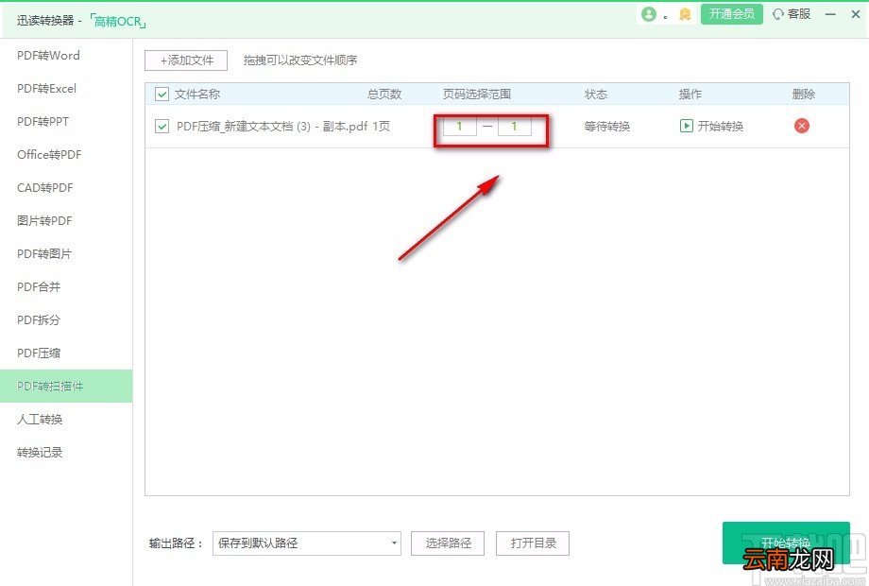Toggle the select-all checkbox beside 文件名称
This screenshot has width=869, height=586.
[162, 95]
